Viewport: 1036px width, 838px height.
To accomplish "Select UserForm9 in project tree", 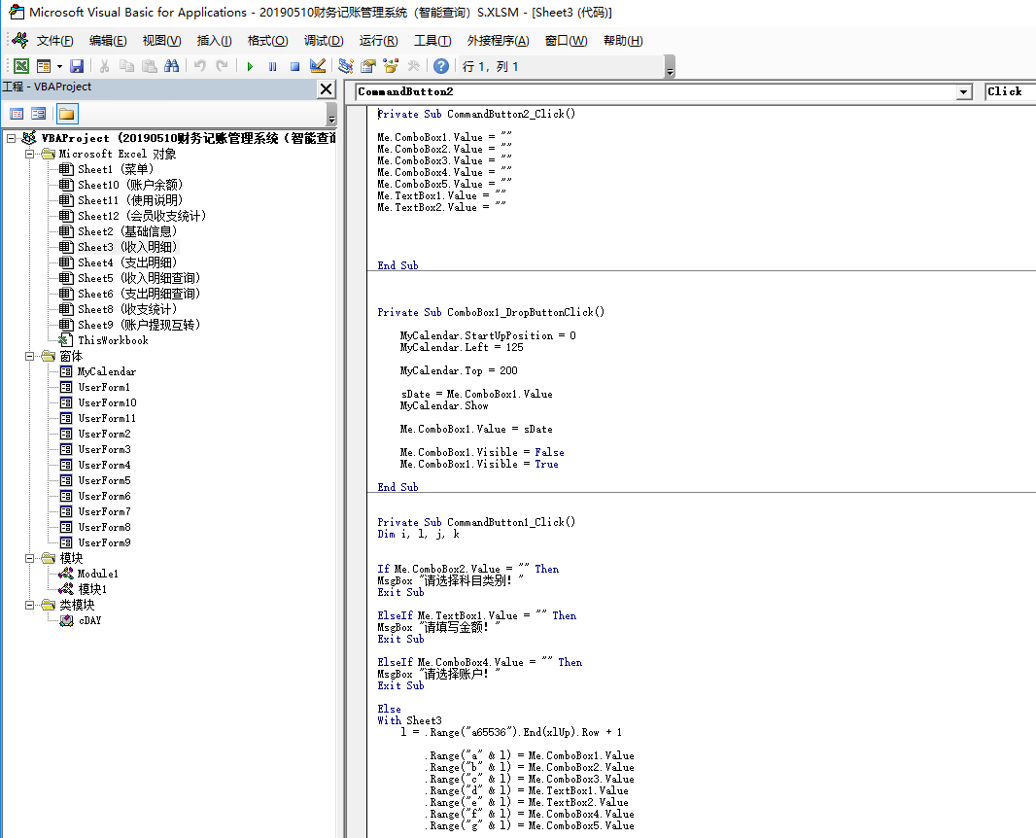I will coord(104,542).
